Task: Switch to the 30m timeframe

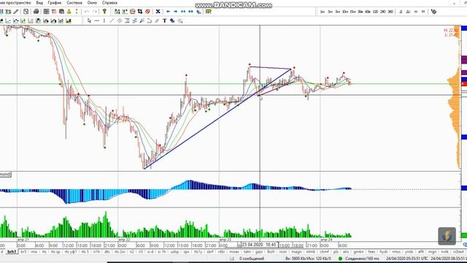Action: tap(360, 12)
